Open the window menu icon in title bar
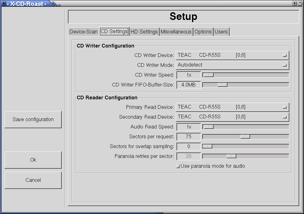 click(x=4, y=4)
